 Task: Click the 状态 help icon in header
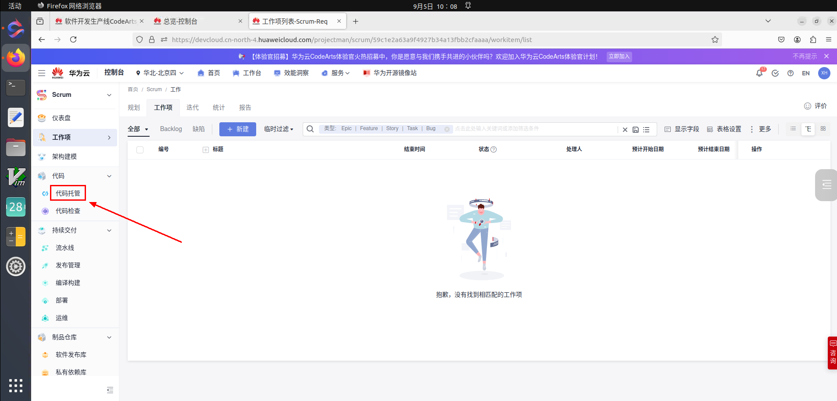(x=494, y=149)
